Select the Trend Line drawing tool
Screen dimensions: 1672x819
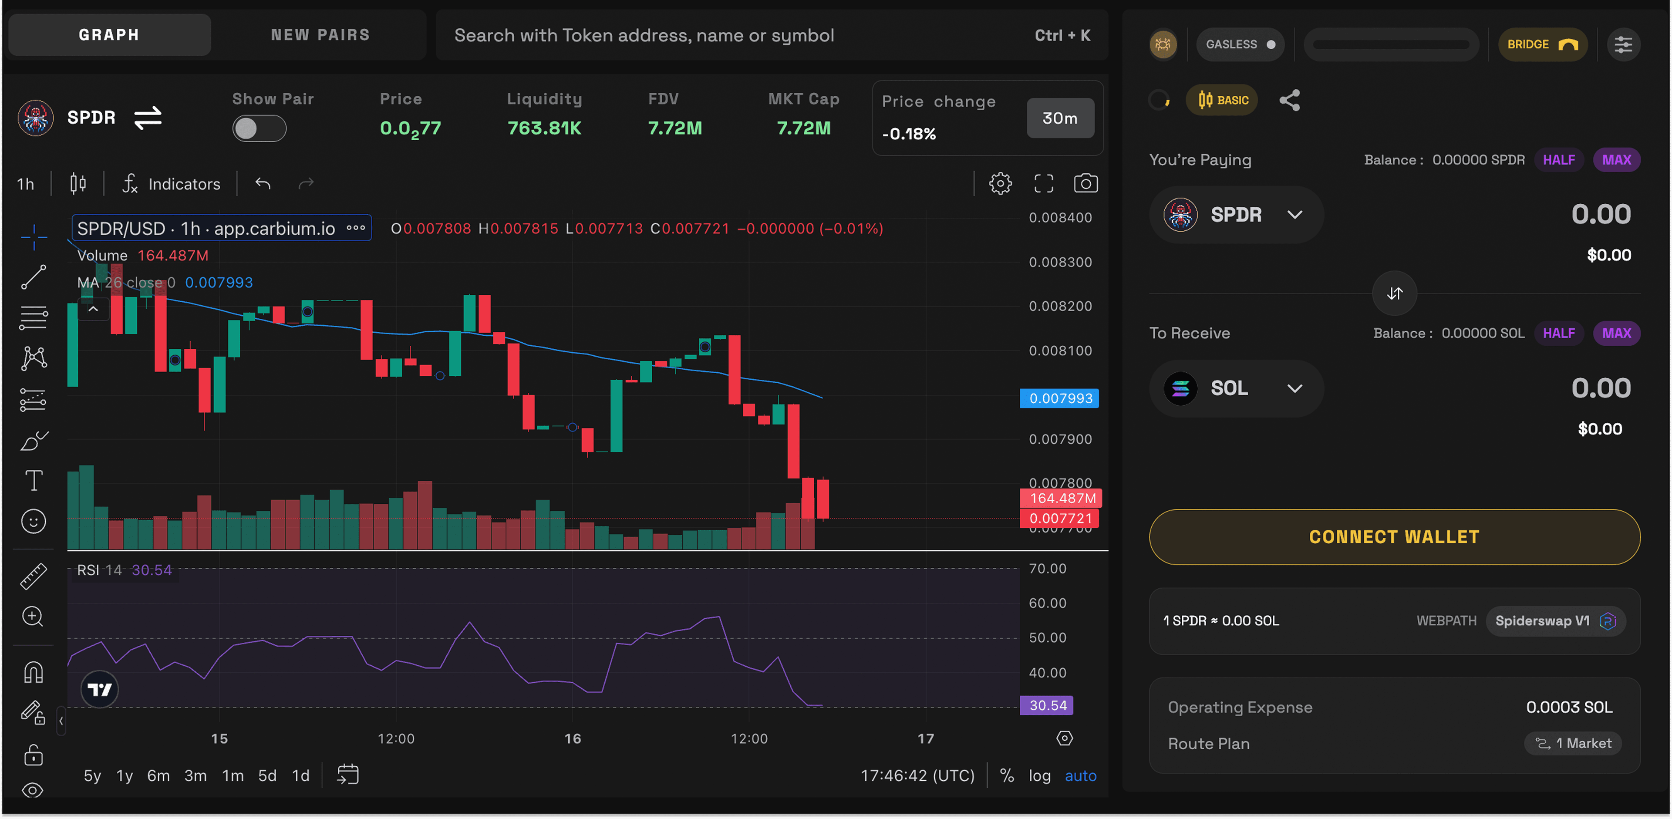pyautogui.click(x=33, y=276)
